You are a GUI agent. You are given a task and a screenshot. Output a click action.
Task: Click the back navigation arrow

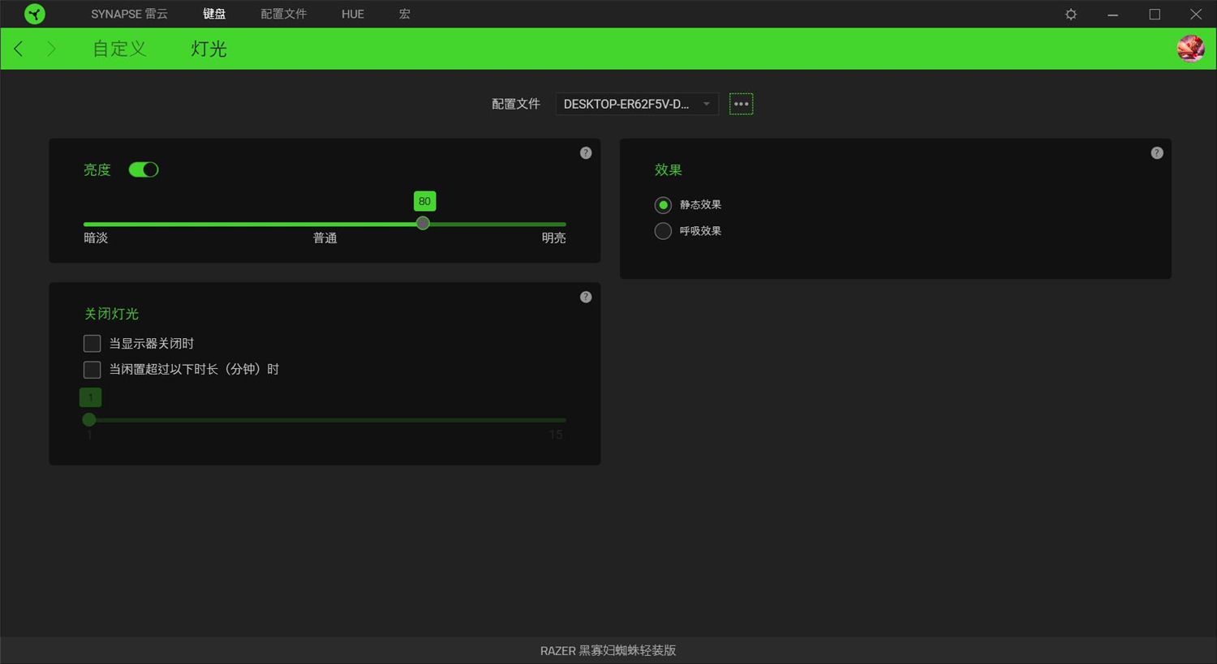coord(18,48)
